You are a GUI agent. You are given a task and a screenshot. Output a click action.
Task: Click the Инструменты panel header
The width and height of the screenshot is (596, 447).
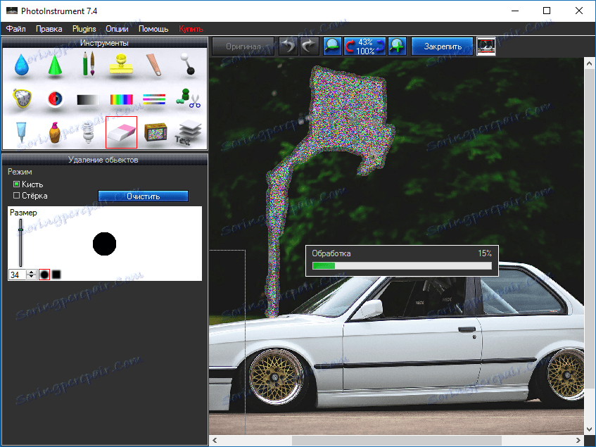105,42
